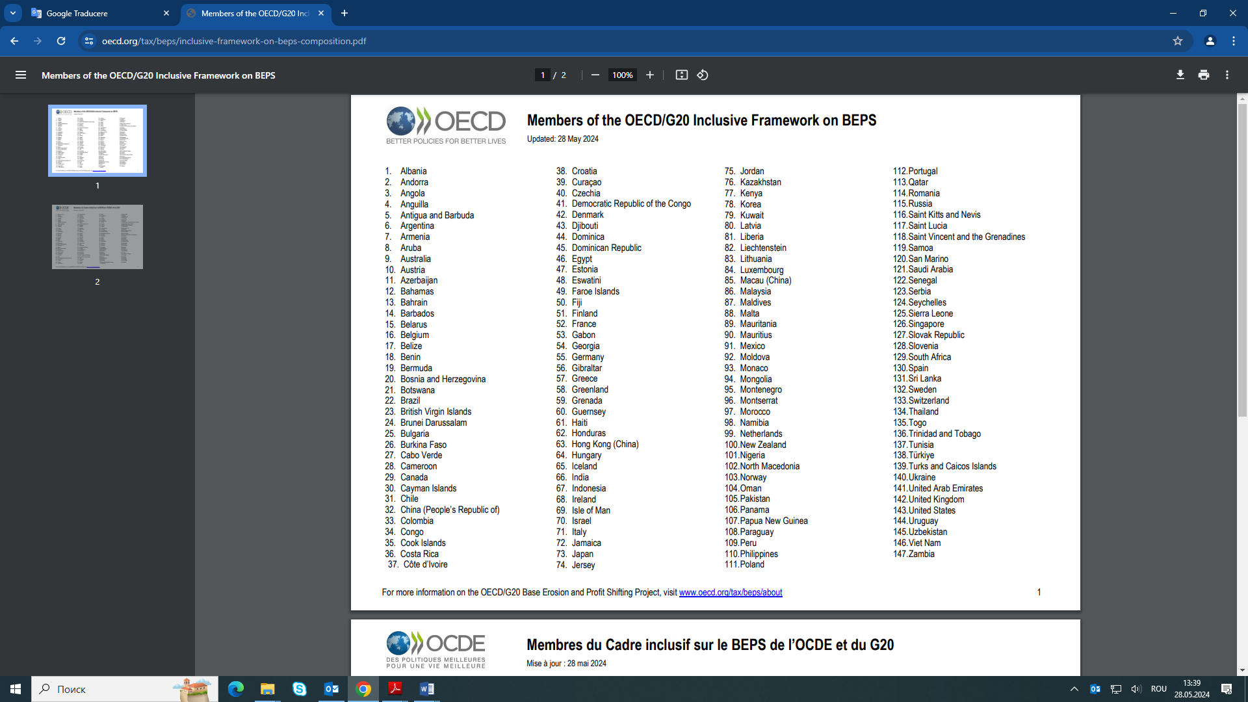
Task: Open the Windows Start menu
Action: [x=16, y=689]
